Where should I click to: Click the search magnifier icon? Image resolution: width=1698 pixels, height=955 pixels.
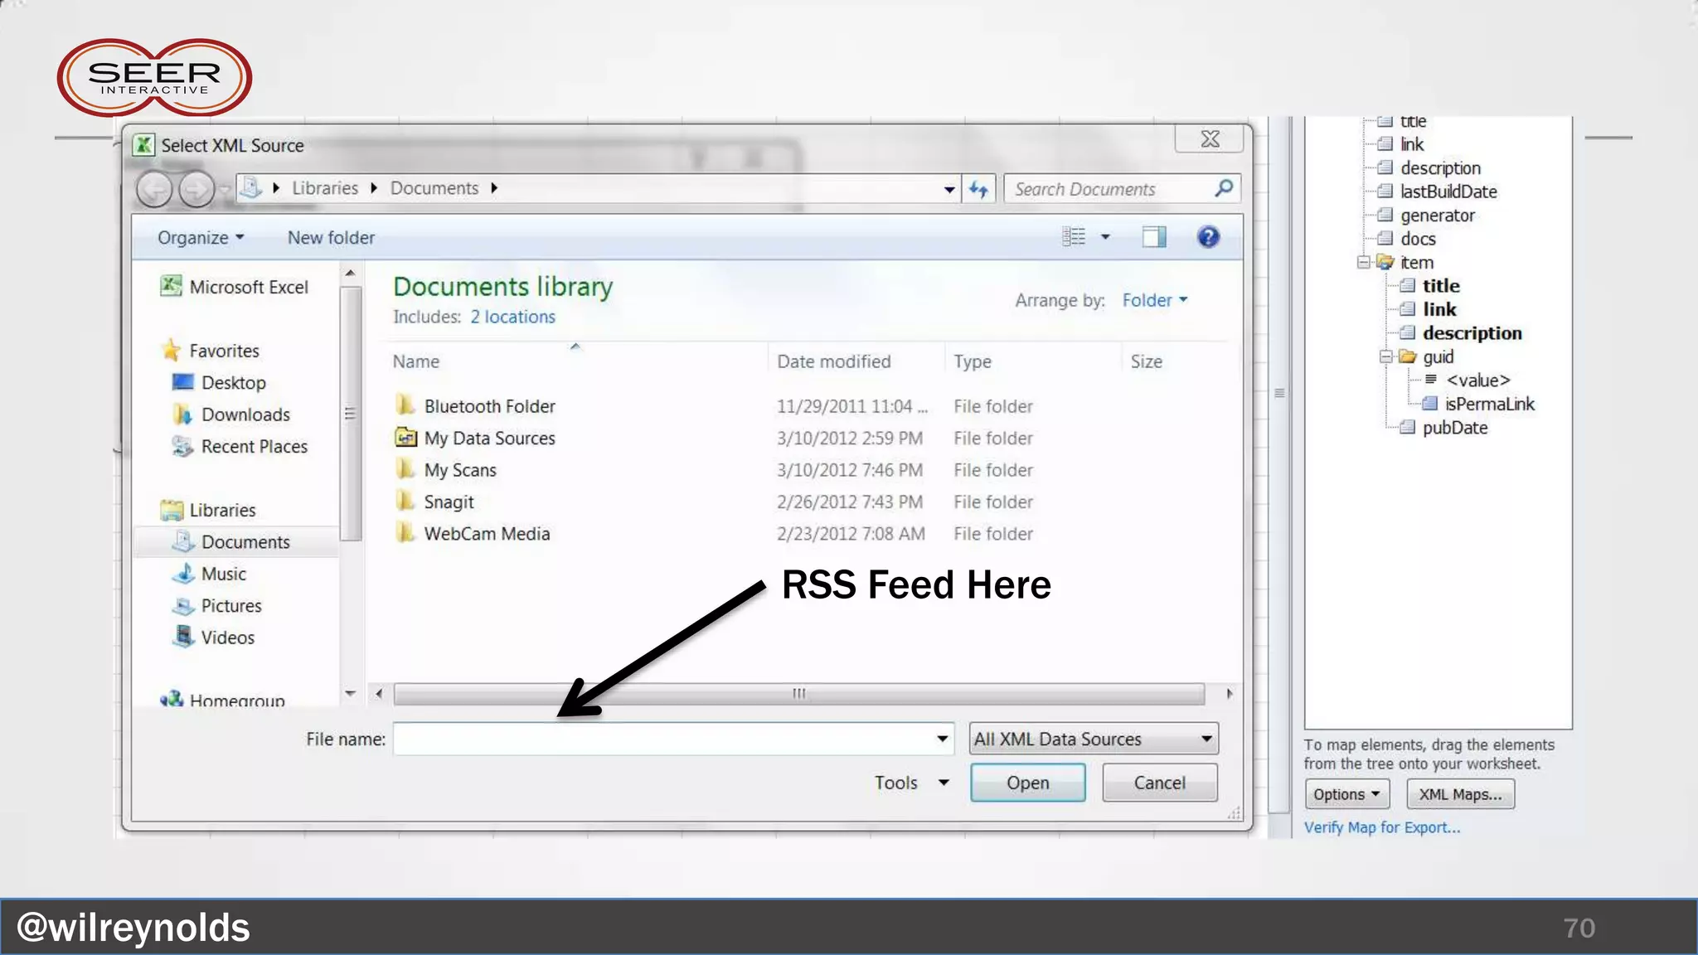pos(1224,189)
